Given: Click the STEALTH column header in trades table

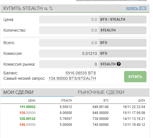Looking at the screenshot, I should (x=66, y=100).
